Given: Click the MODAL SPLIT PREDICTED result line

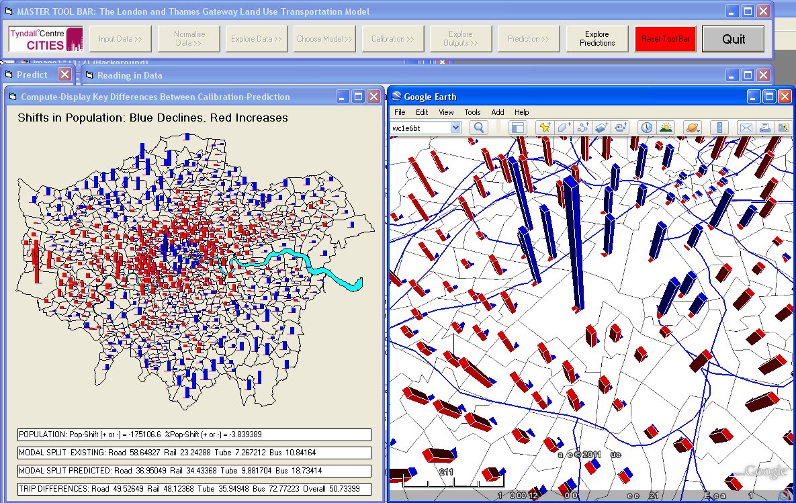Looking at the screenshot, I should click(194, 471).
